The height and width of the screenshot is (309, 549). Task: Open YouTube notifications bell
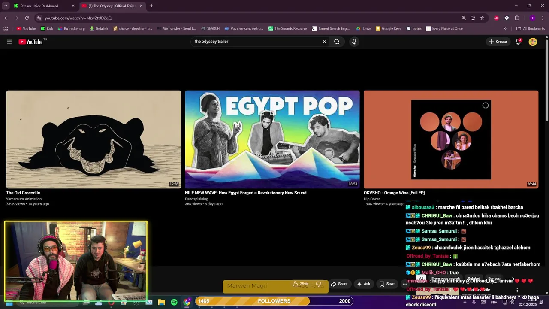[x=518, y=42]
